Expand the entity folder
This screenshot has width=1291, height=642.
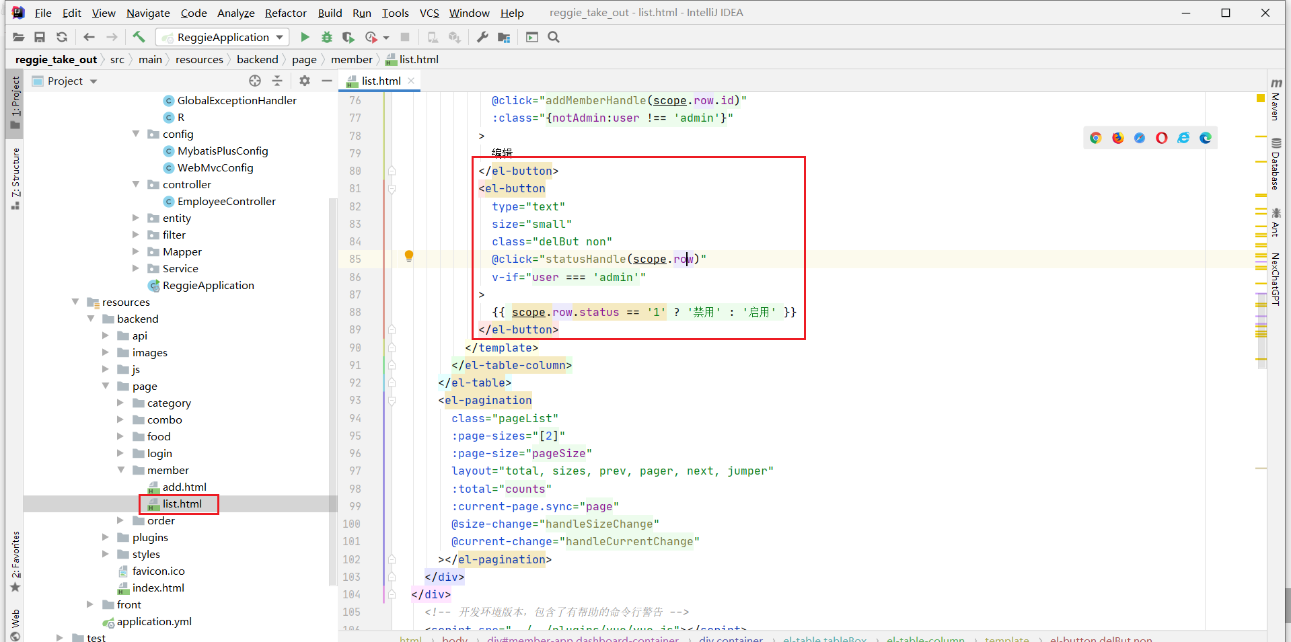tap(136, 218)
